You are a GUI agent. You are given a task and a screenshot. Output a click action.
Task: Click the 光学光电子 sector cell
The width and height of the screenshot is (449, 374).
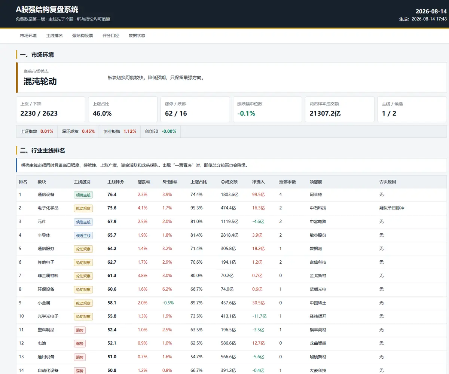pos(48,316)
